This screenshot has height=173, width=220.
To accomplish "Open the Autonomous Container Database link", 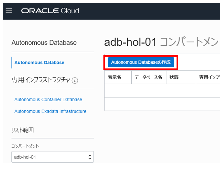I will pyautogui.click(x=48, y=99).
